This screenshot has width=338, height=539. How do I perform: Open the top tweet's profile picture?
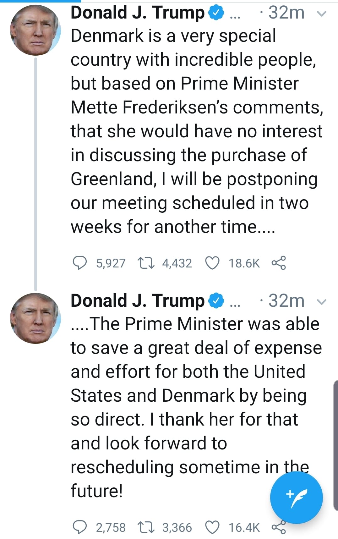coord(35,30)
